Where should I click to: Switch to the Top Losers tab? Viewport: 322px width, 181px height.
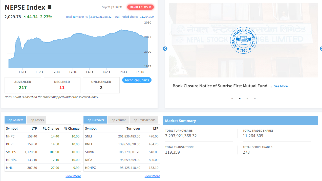[x=36, y=120]
